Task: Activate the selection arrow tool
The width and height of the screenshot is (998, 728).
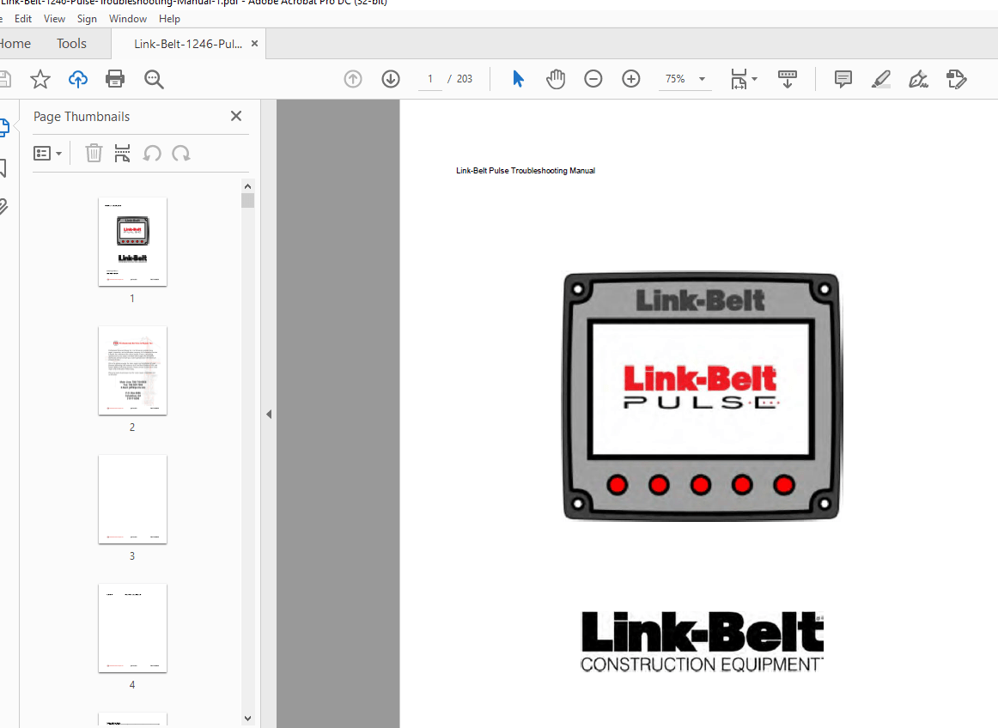Action: pyautogui.click(x=518, y=79)
